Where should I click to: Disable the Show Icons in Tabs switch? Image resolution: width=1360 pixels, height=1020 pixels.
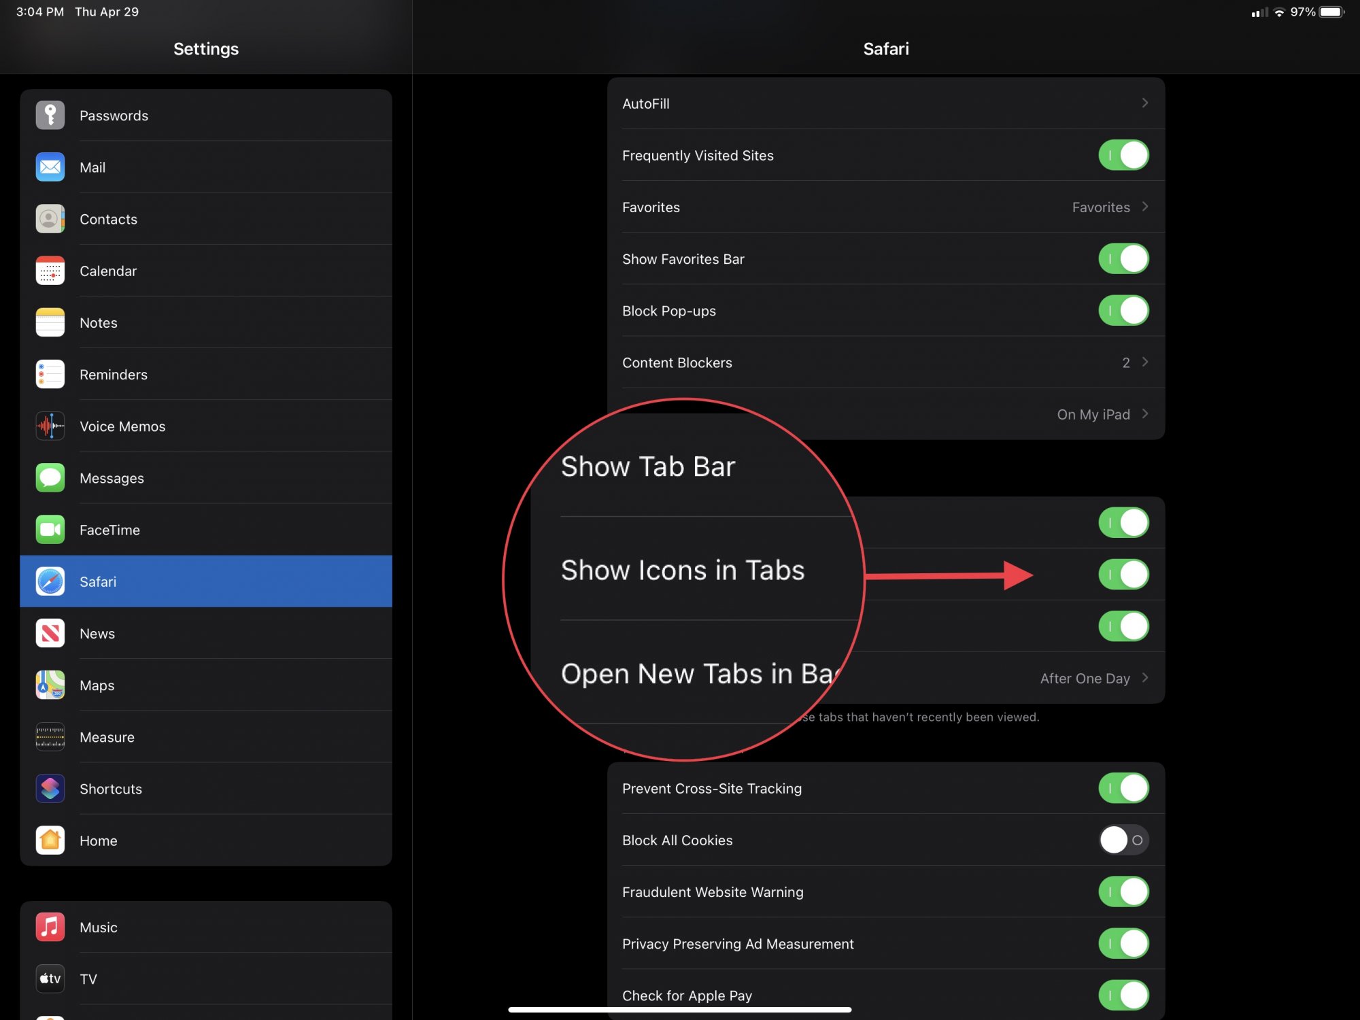1123,575
